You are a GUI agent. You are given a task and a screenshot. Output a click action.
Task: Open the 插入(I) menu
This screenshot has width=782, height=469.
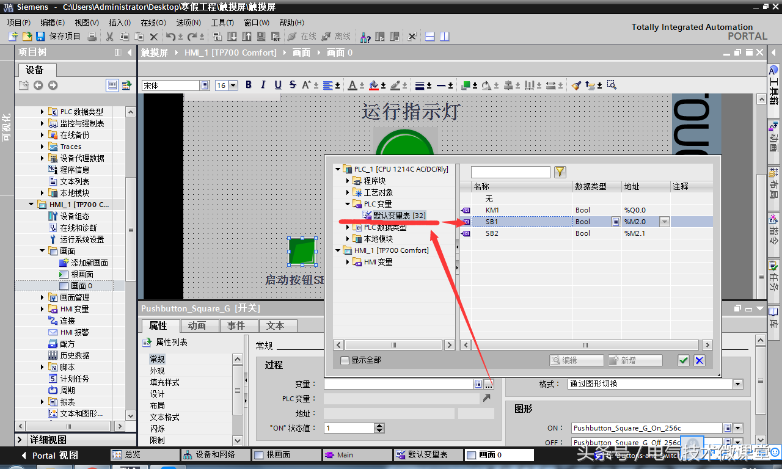coord(120,23)
